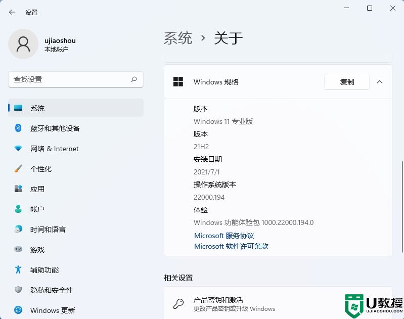Minimize the Settings window
This screenshot has height=319, width=404.
346,8
